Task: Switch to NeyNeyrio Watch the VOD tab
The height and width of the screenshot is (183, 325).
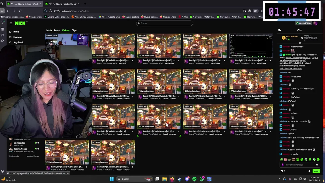Action: [x=62, y=4]
